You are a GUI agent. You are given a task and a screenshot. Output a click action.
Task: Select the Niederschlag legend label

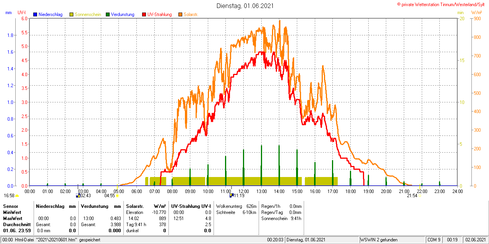50,14
